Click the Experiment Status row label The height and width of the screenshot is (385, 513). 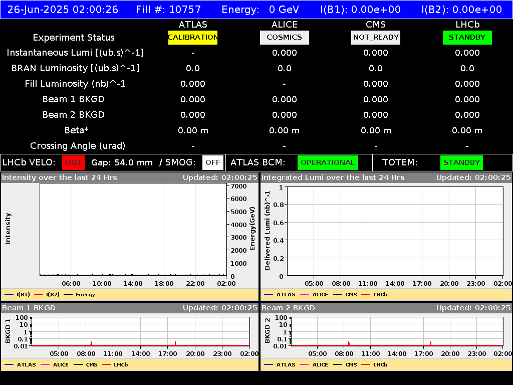coord(74,38)
